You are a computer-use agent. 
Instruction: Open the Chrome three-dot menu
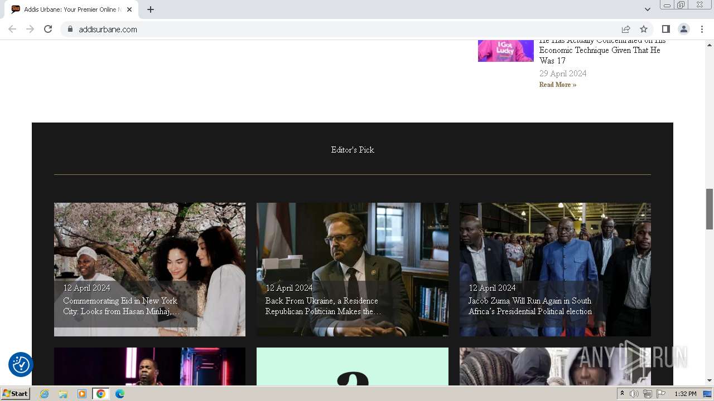pos(702,29)
